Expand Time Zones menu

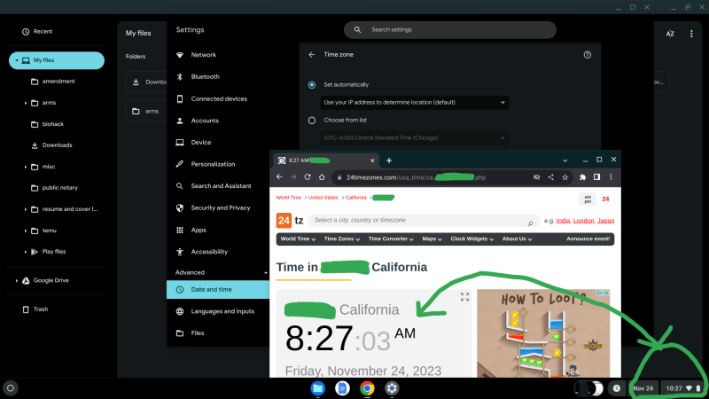click(x=342, y=239)
